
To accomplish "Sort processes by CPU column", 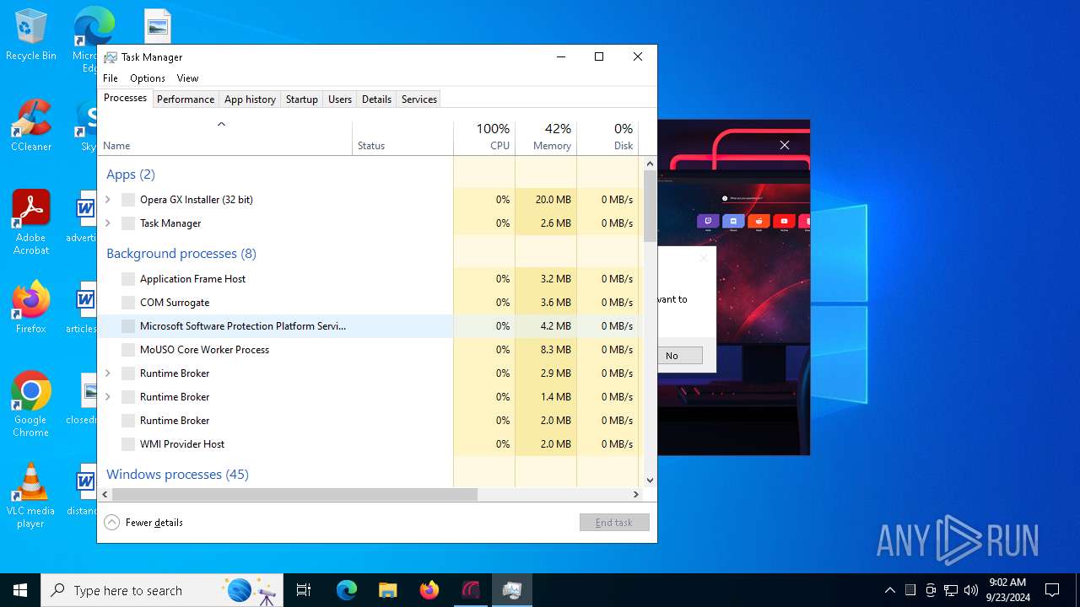I will [x=484, y=137].
